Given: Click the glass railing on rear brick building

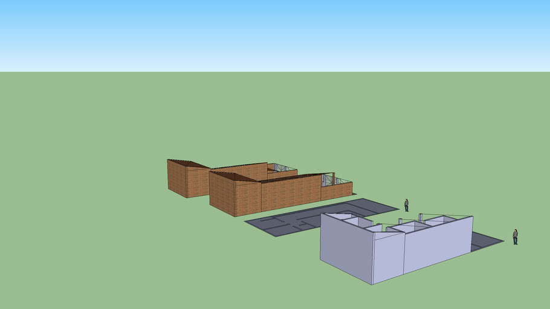Looking at the screenshot, I should 282,167.
